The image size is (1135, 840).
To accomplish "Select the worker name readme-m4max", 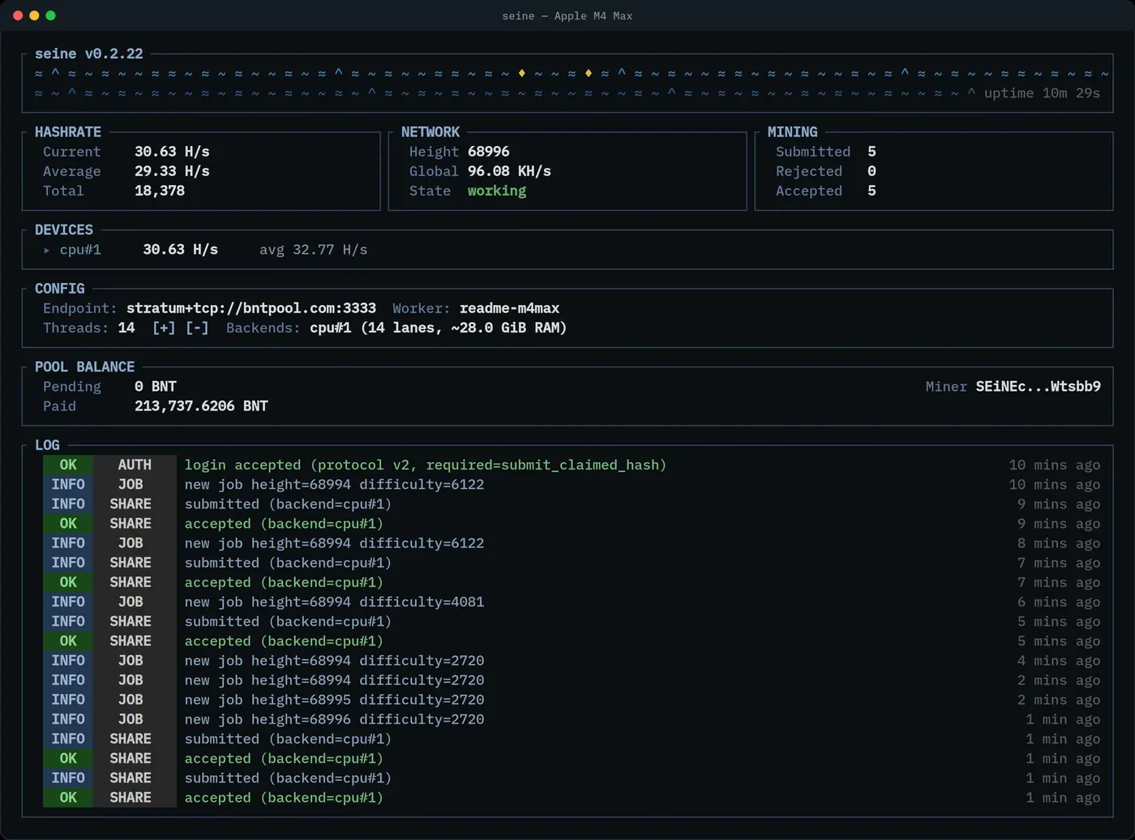I will tap(509, 308).
